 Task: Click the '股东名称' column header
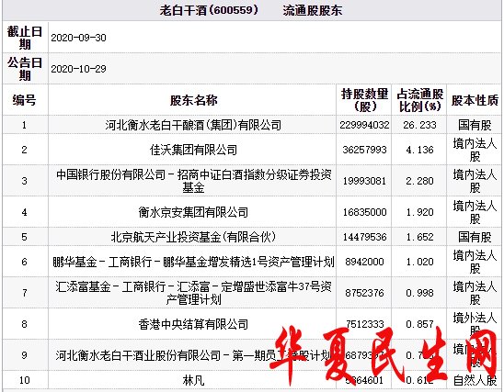tap(193, 100)
